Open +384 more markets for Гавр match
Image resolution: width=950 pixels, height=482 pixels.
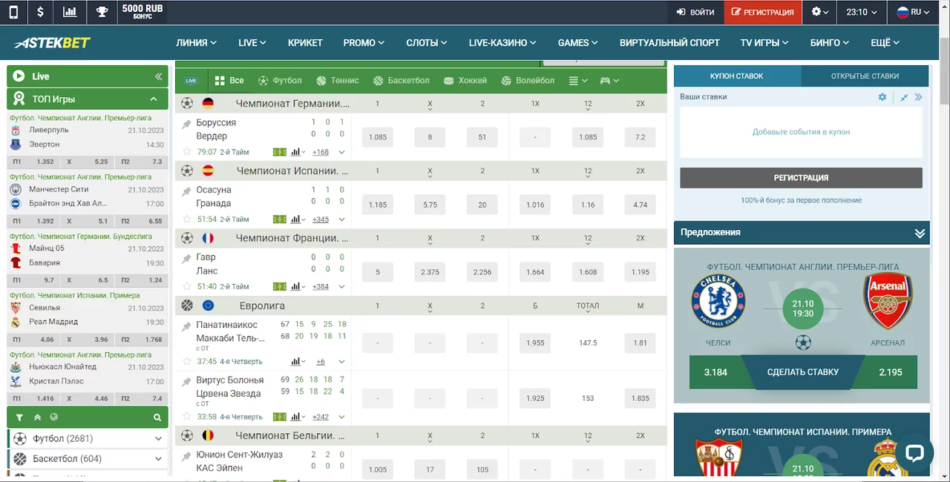pos(321,287)
